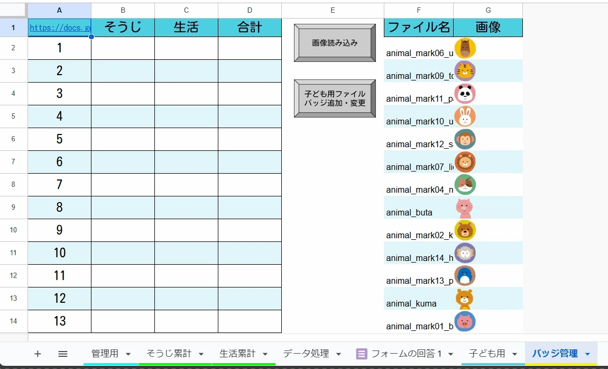Image resolution: width=608 pixels, height=369 pixels.
Task: Click the cat badge image for animal_mark04
Action: pos(465,185)
